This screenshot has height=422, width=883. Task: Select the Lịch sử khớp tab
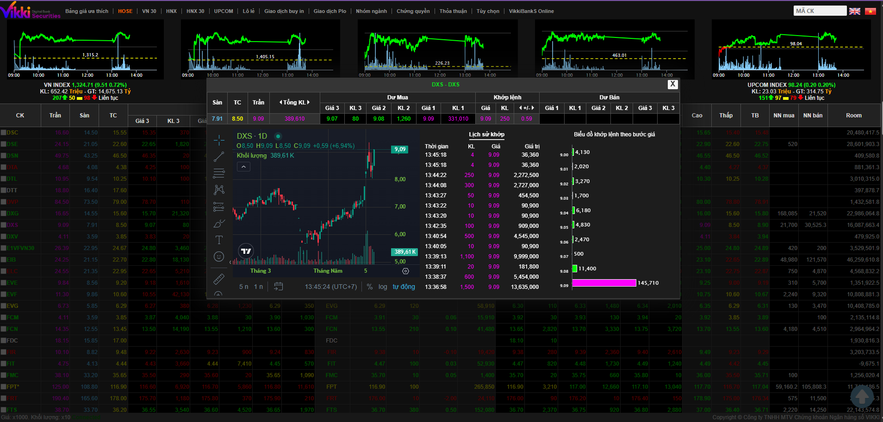pyautogui.click(x=486, y=135)
